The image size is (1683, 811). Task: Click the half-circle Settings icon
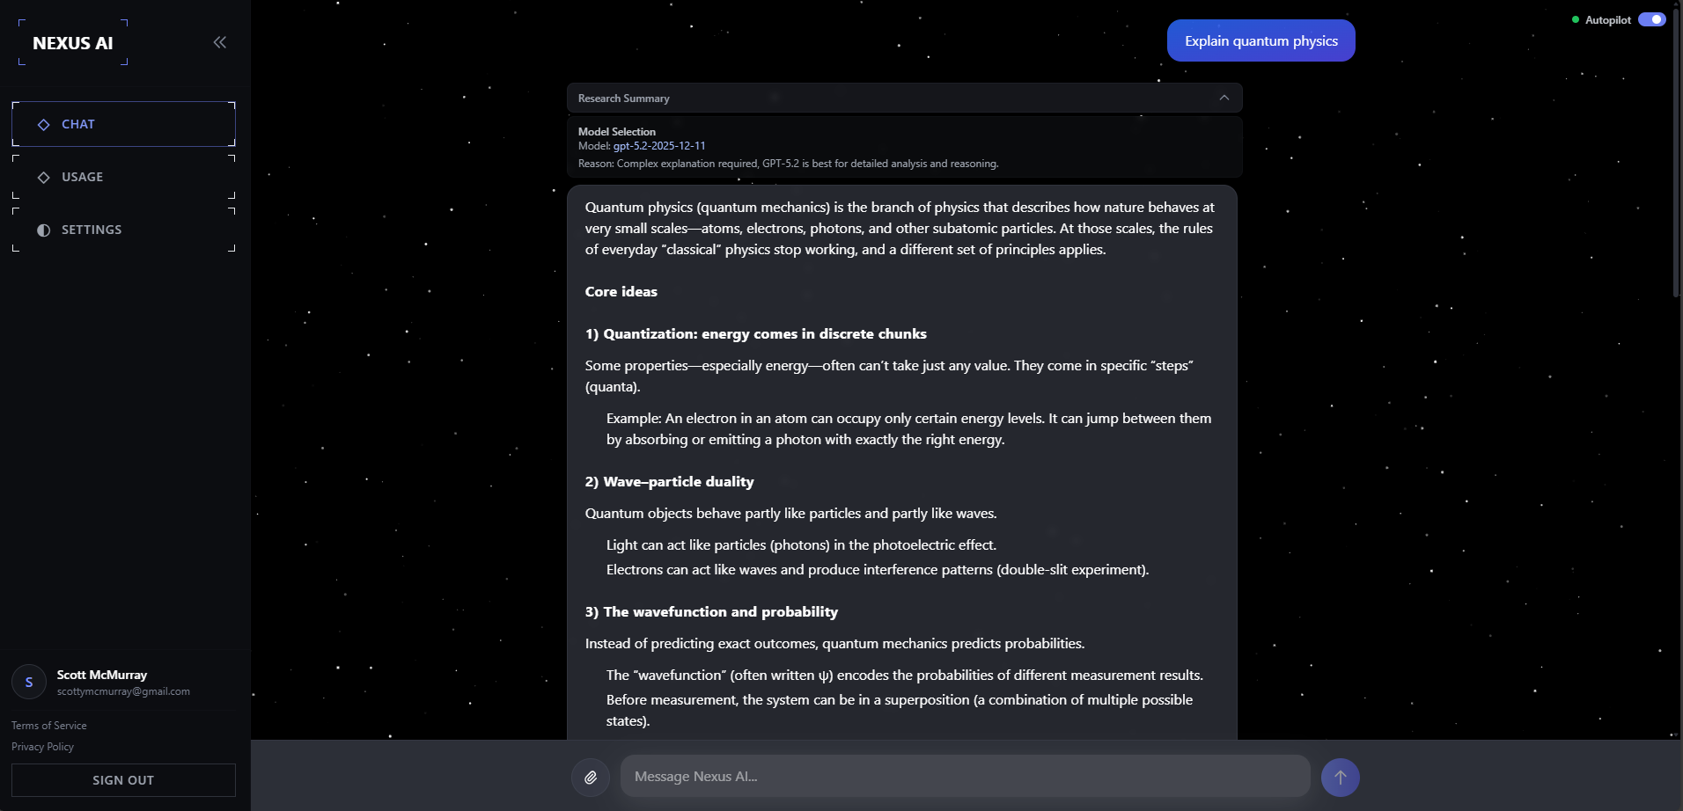(44, 230)
